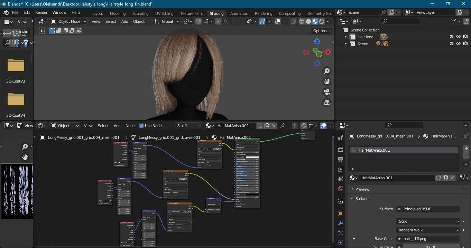Uncheck Hair long collection exclude checkbox
The width and height of the screenshot is (471, 248).
coord(451,37)
